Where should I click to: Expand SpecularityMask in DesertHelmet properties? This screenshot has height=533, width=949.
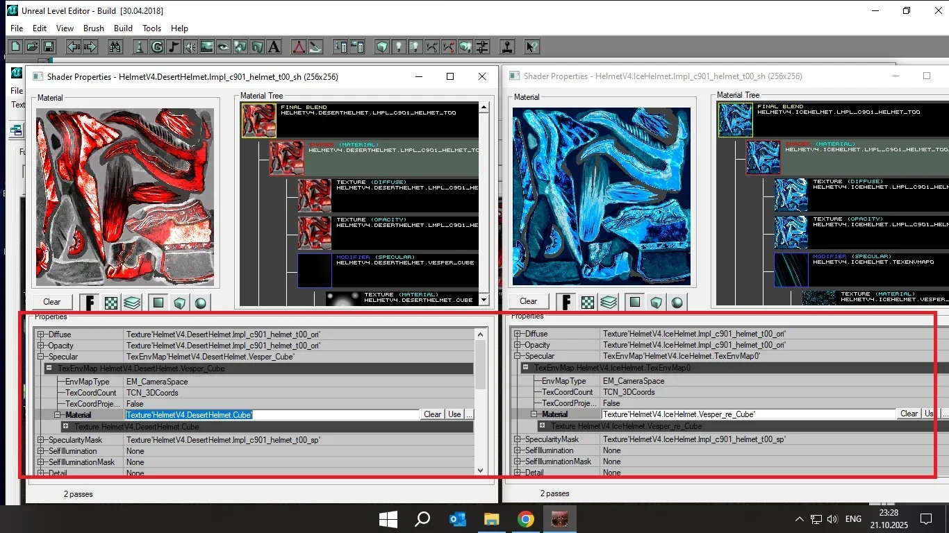click(42, 440)
